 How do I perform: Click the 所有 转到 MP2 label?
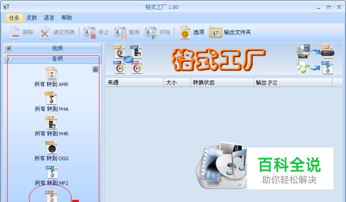(51, 183)
